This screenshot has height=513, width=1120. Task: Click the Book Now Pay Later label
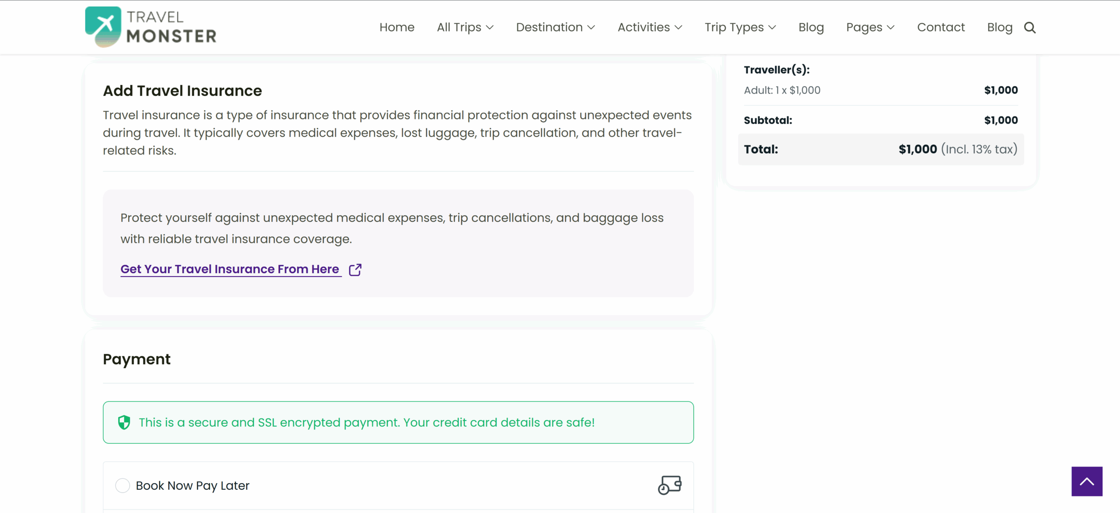pyautogui.click(x=192, y=485)
